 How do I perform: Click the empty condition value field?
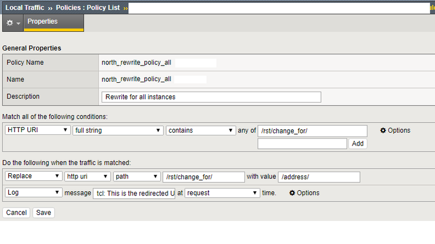302,143
